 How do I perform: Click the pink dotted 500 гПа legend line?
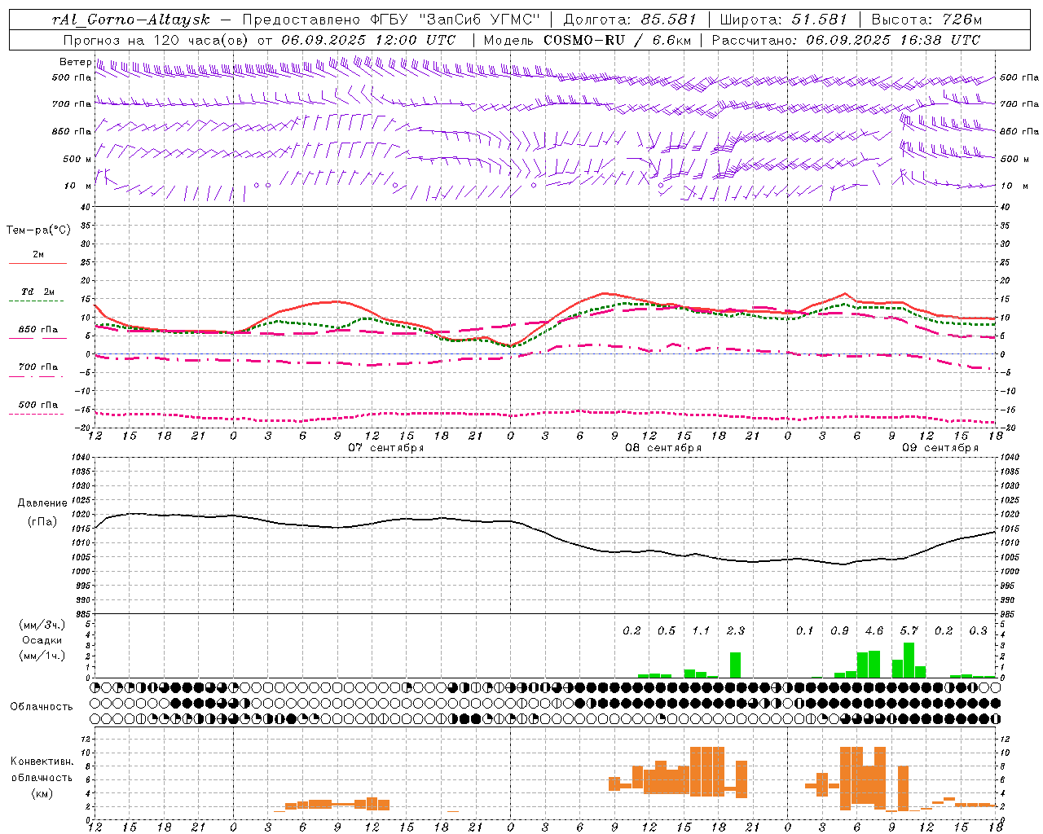[36, 414]
